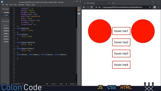Open the Debug menu in Brackets

click(x=28, y=5)
